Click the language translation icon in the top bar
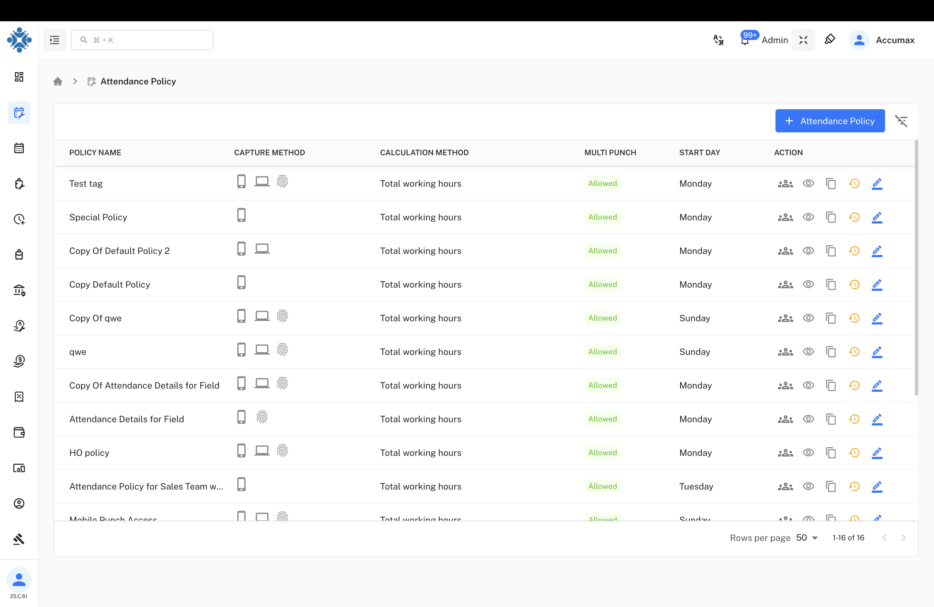This screenshot has height=607, width=934. point(718,40)
